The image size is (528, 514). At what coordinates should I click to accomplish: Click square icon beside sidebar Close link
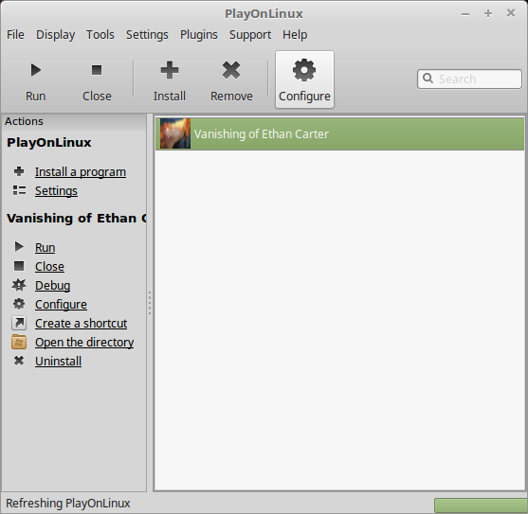point(19,266)
